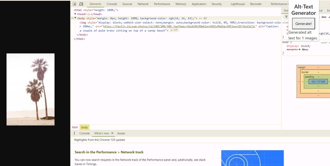Screen dimensions: 330x166
Task: Open the Application tab
Action: click(x=199, y=4)
